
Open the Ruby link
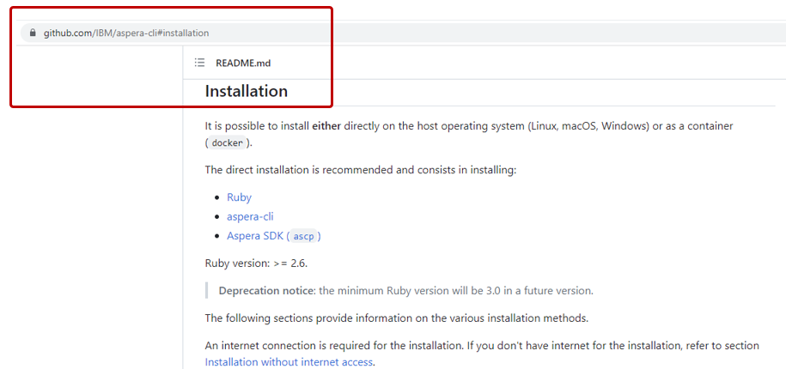pyautogui.click(x=239, y=197)
